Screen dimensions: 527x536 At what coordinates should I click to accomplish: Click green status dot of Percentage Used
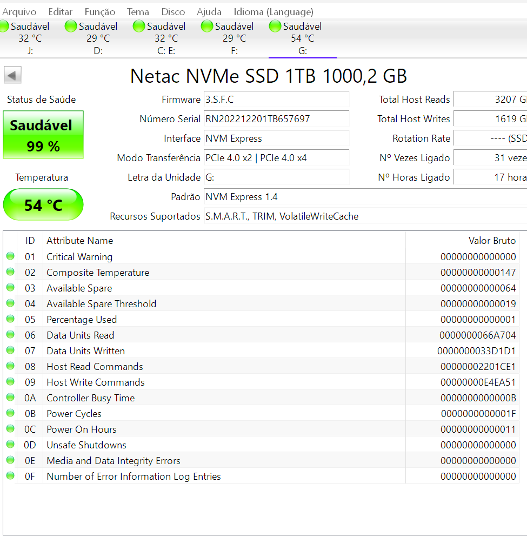click(x=10, y=319)
